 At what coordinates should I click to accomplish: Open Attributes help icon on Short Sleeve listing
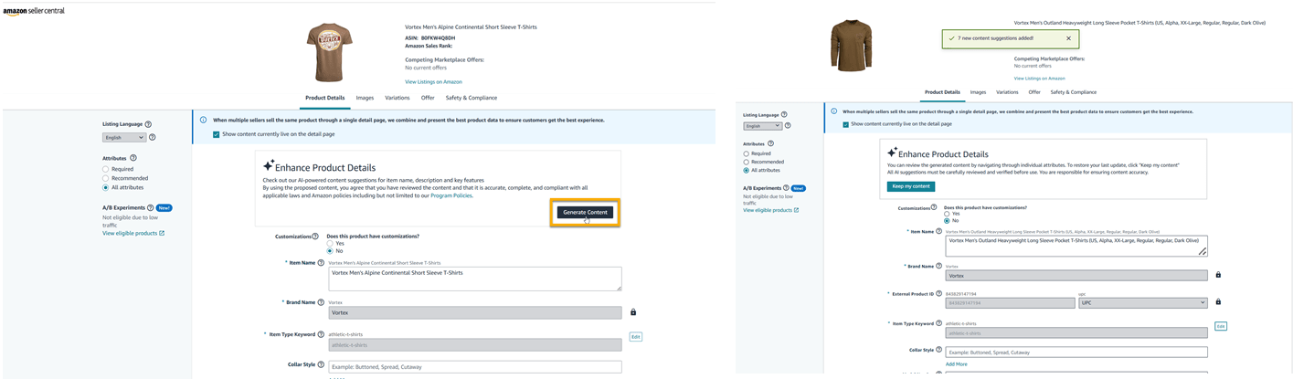(132, 158)
